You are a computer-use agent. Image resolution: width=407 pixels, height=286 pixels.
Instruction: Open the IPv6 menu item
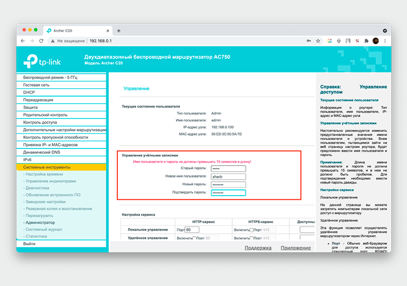click(x=61, y=160)
